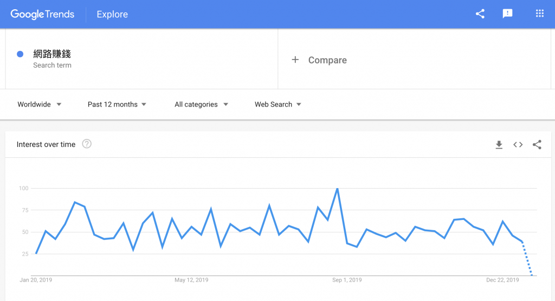Open the Interest over time help icon
The width and height of the screenshot is (555, 301).
(87, 144)
